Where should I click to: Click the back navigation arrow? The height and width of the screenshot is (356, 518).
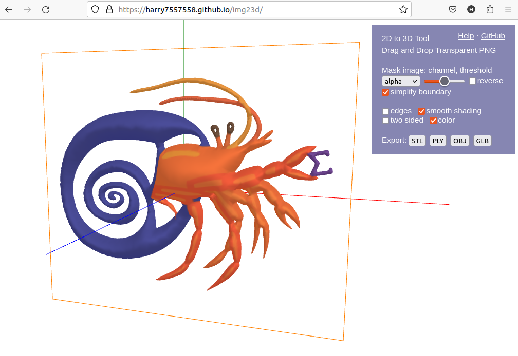pos(8,9)
